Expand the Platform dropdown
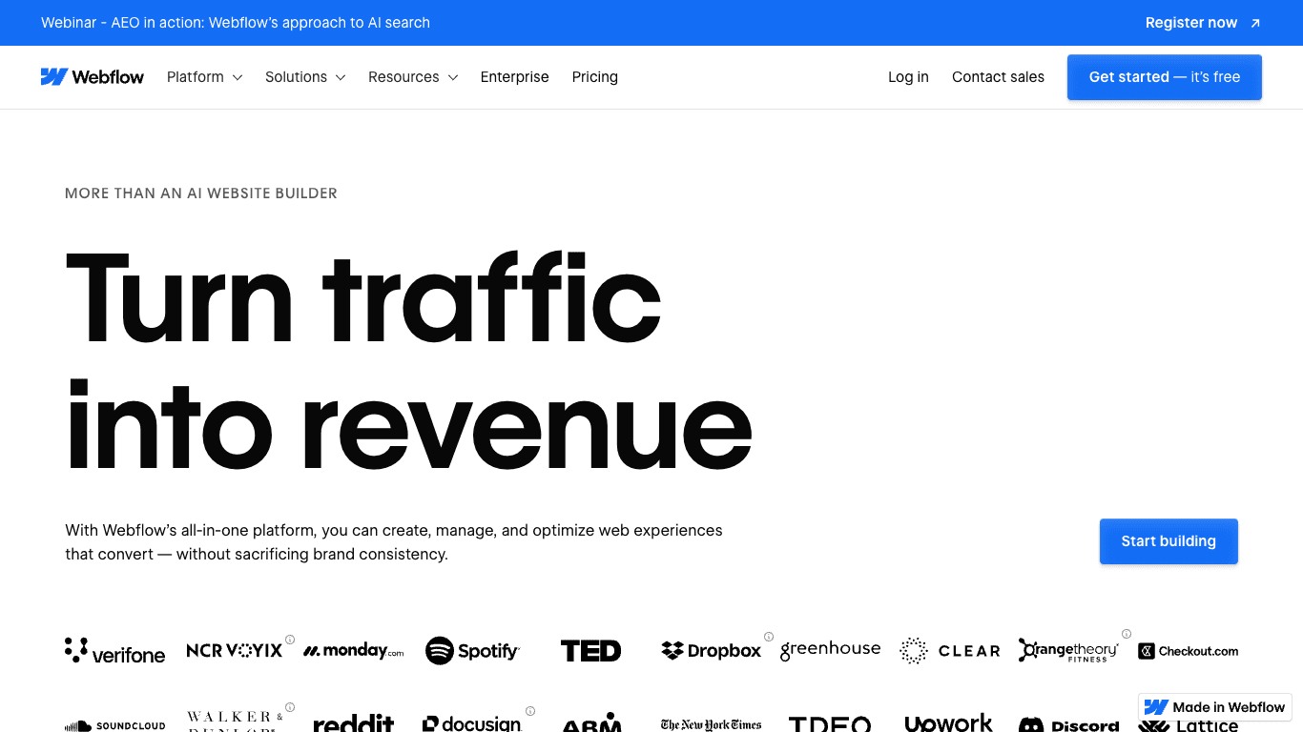Image resolution: width=1303 pixels, height=732 pixels. 204,77
